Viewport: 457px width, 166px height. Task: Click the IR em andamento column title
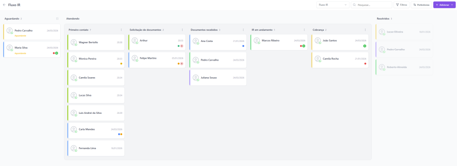point(262,30)
